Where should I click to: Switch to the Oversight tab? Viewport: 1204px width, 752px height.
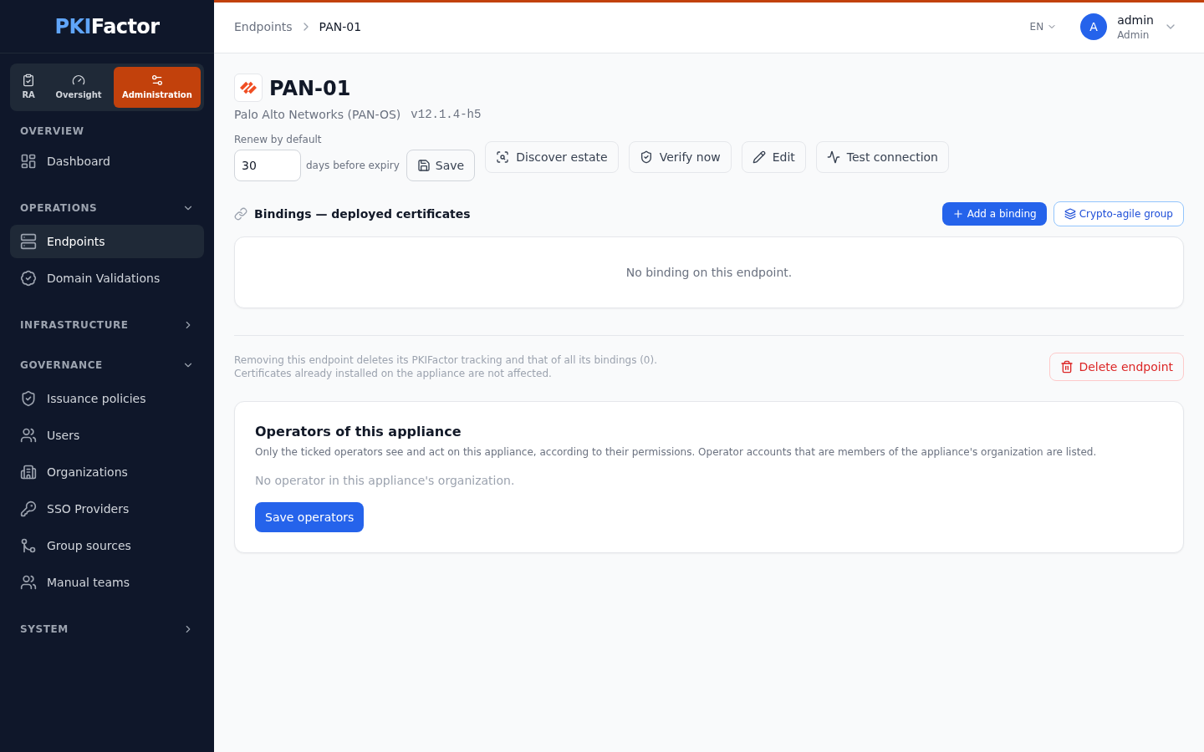[79, 87]
